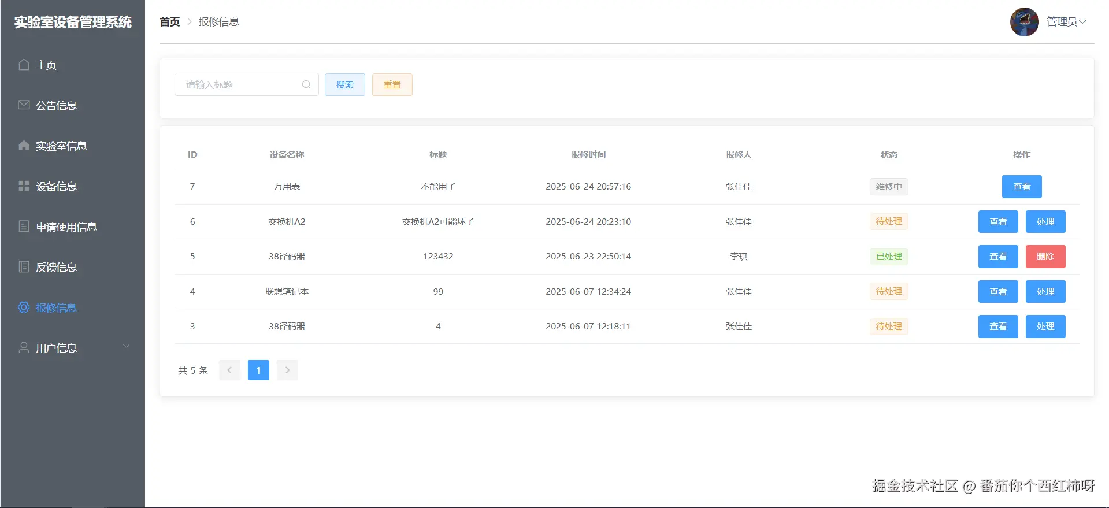Go to the previous page arrow

click(x=229, y=370)
